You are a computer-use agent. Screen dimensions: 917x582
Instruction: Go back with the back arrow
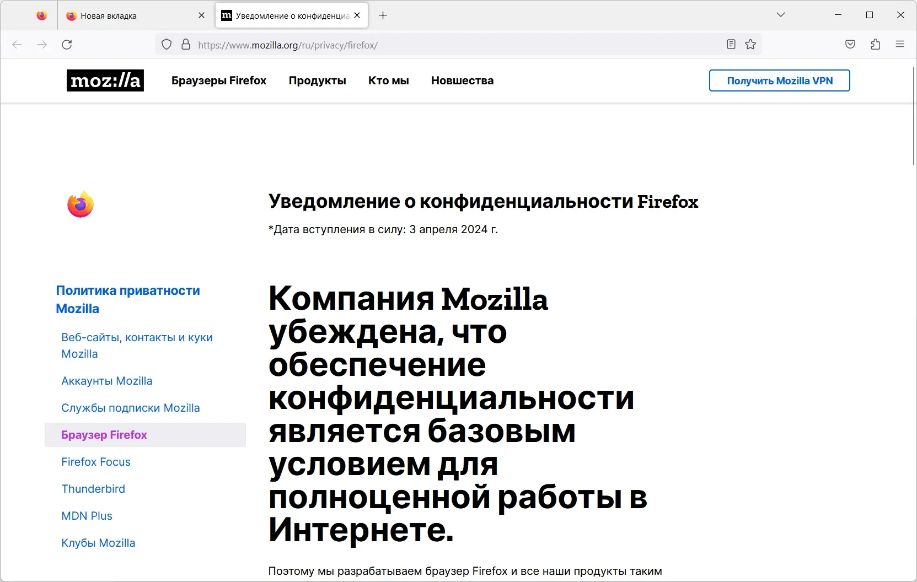(17, 45)
